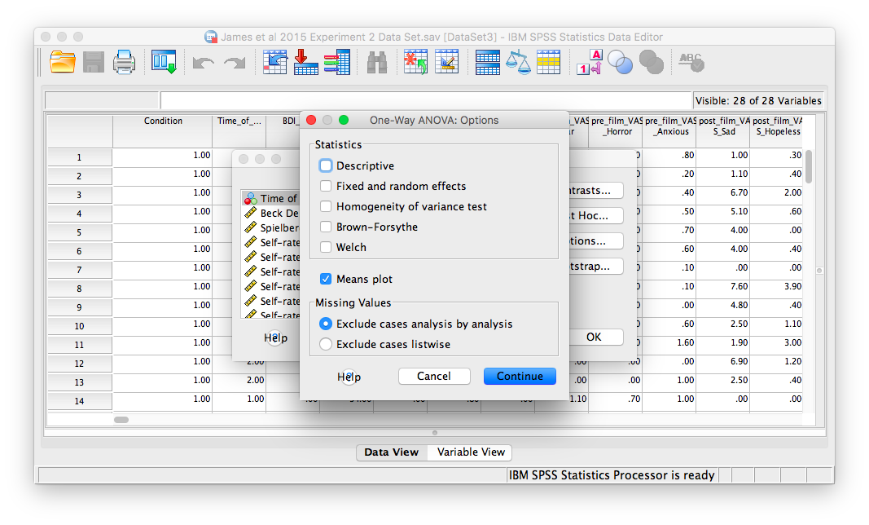Close the One-Way ANOVA Options dialog
This screenshot has height=525, width=869.
click(311, 120)
